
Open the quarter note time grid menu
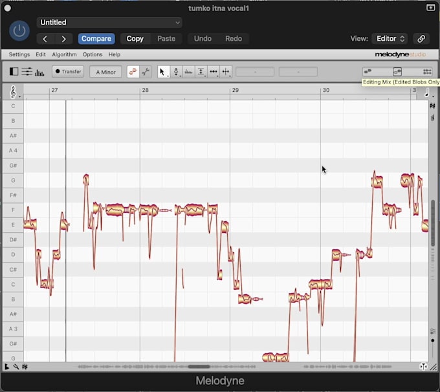(427, 93)
